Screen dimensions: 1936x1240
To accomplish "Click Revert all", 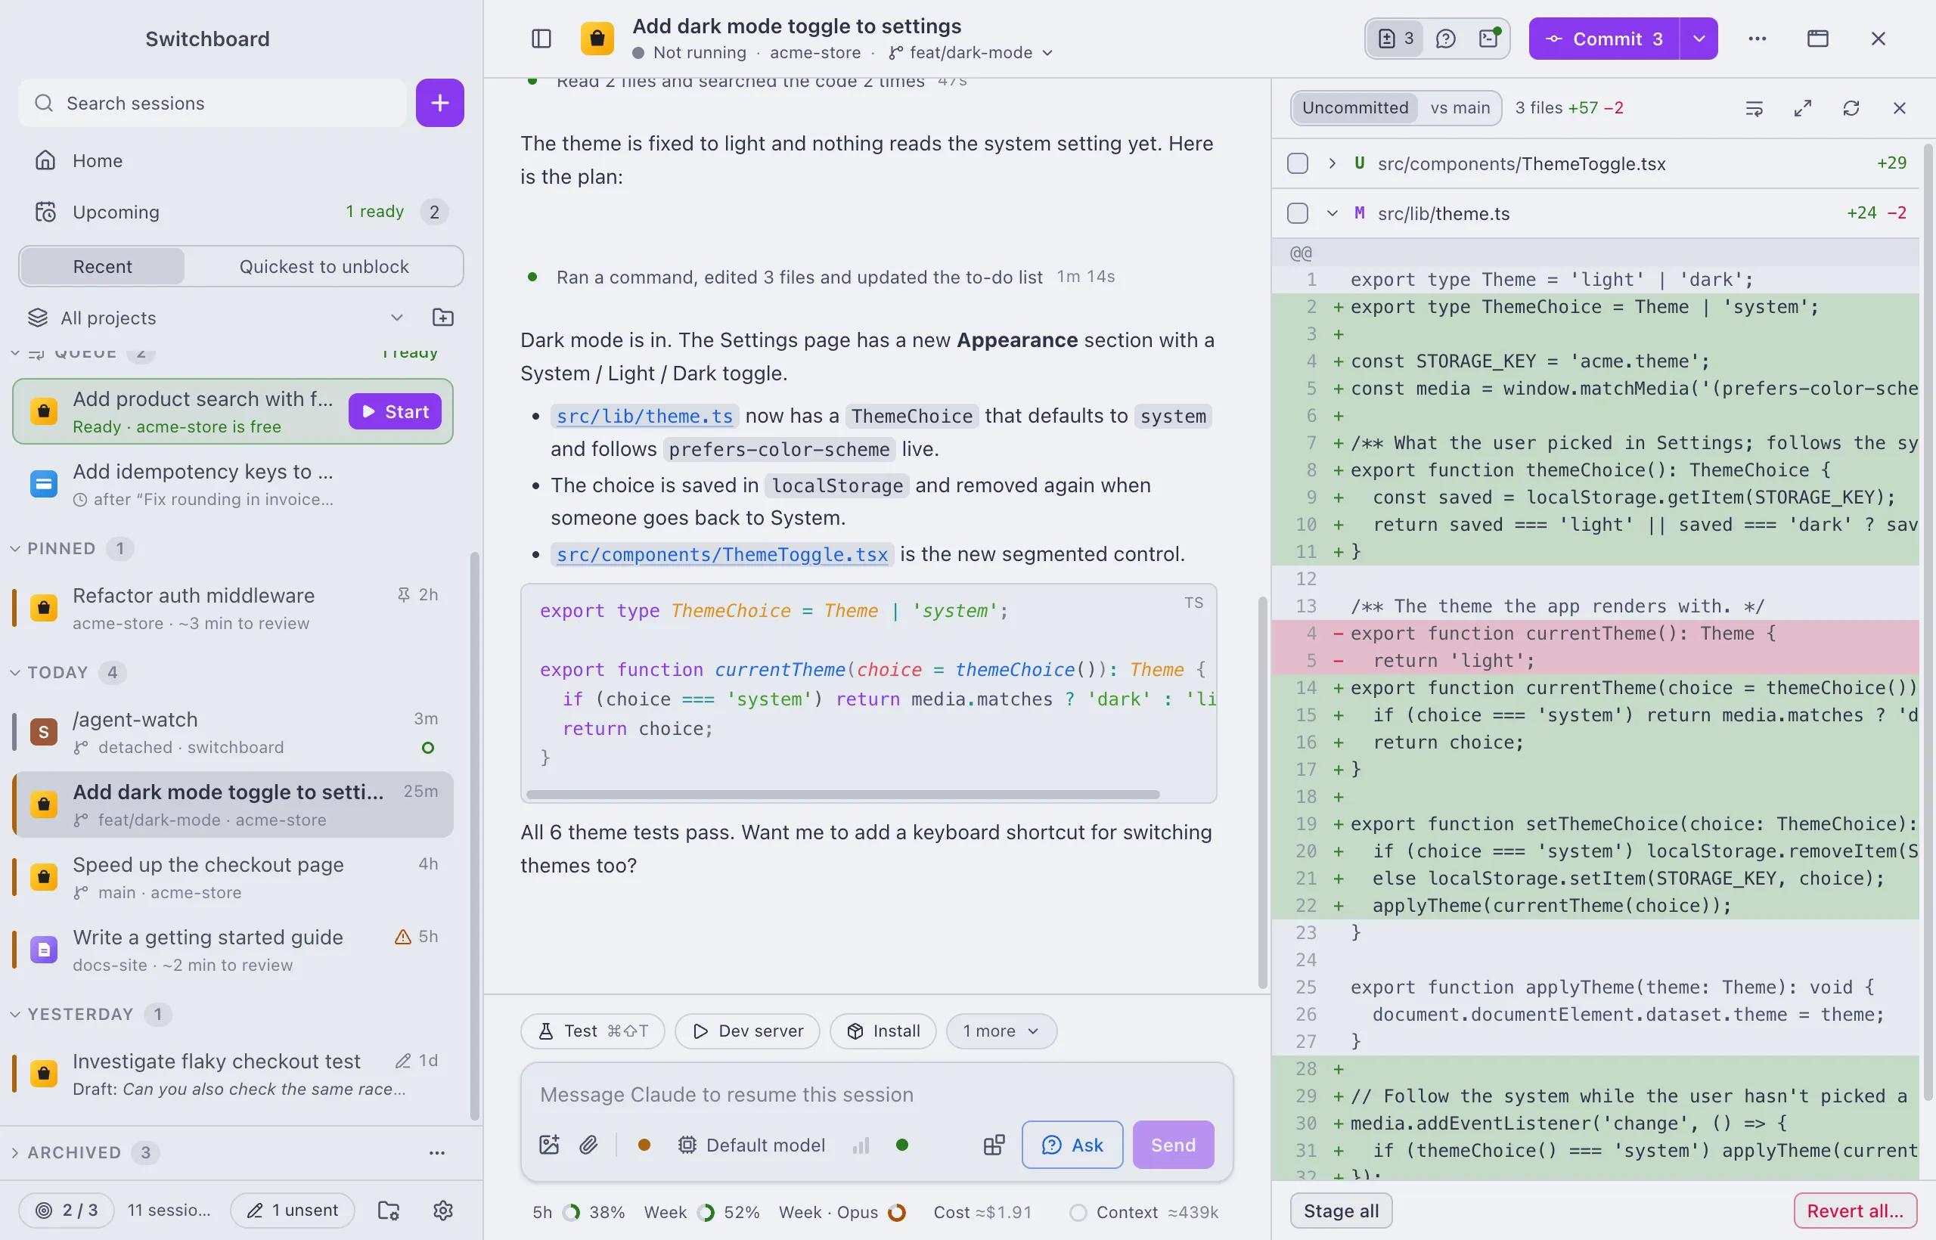I will [1854, 1211].
